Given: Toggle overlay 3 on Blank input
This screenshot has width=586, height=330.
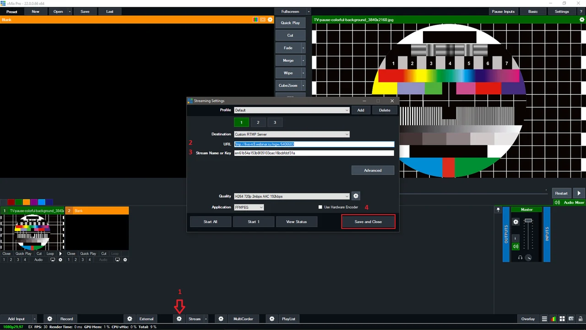Looking at the screenshot, I should (83, 260).
